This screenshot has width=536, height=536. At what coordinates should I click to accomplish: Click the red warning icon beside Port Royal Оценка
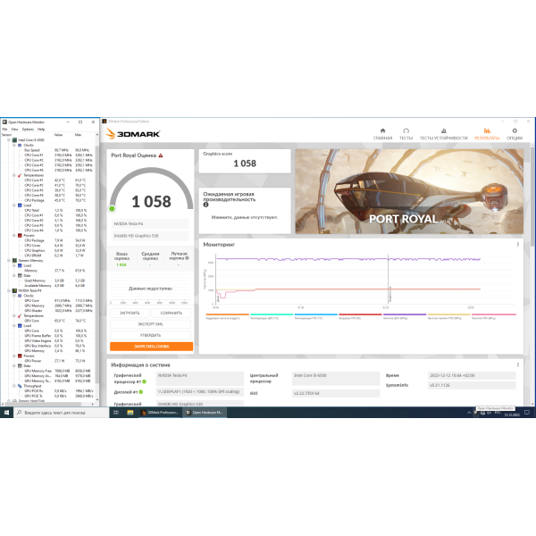click(x=161, y=155)
